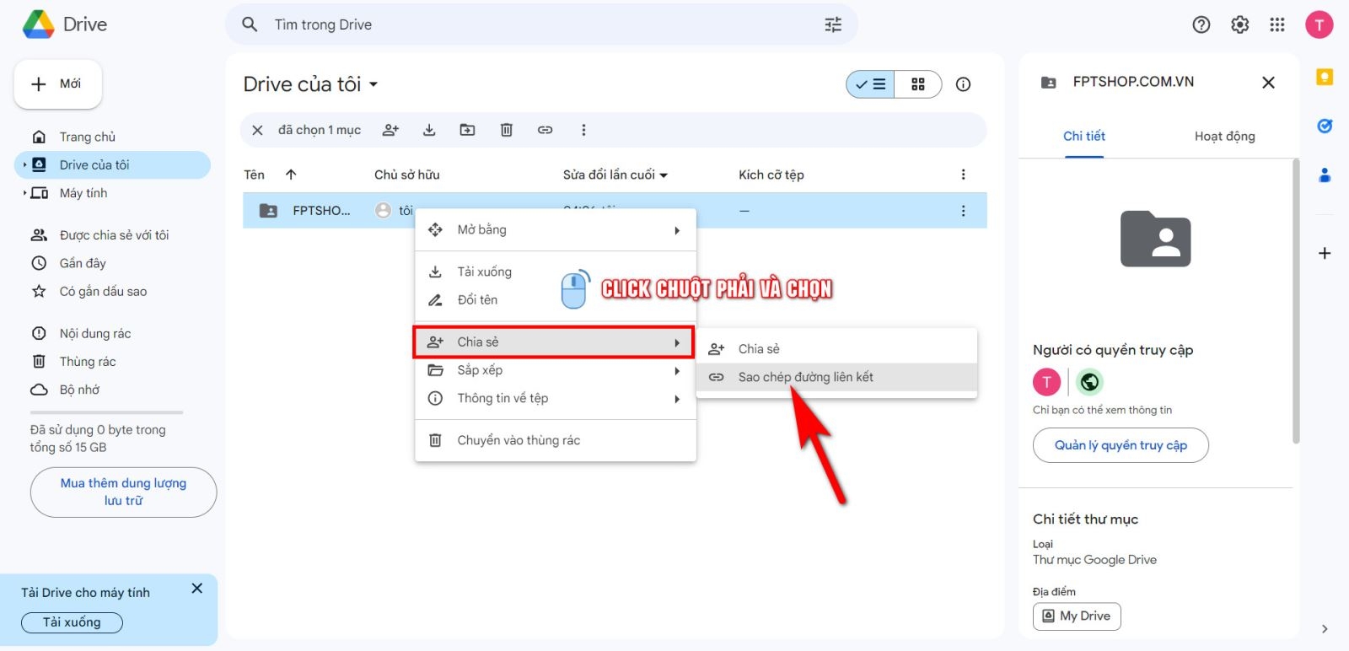The height and width of the screenshot is (651, 1349).
Task: Click Mua thêm dung lượng lưu trữ
Action: (x=123, y=492)
